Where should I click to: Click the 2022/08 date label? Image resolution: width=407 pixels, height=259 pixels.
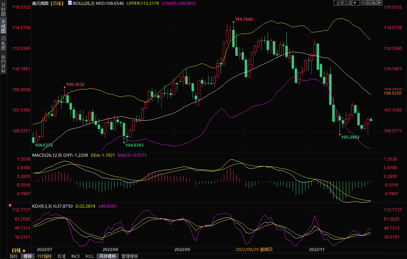coord(110,249)
